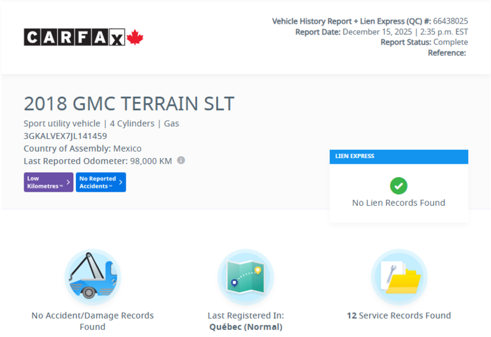Open the tow truck accident records icon

point(92,277)
